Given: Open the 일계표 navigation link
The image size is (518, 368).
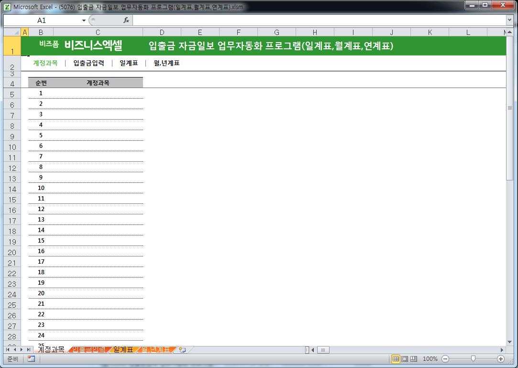Looking at the screenshot, I should coord(129,63).
